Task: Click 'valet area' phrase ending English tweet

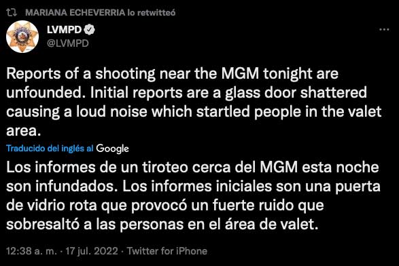Action: pos(194,121)
